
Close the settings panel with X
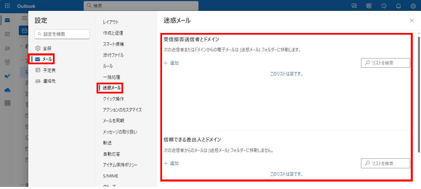tap(412, 20)
